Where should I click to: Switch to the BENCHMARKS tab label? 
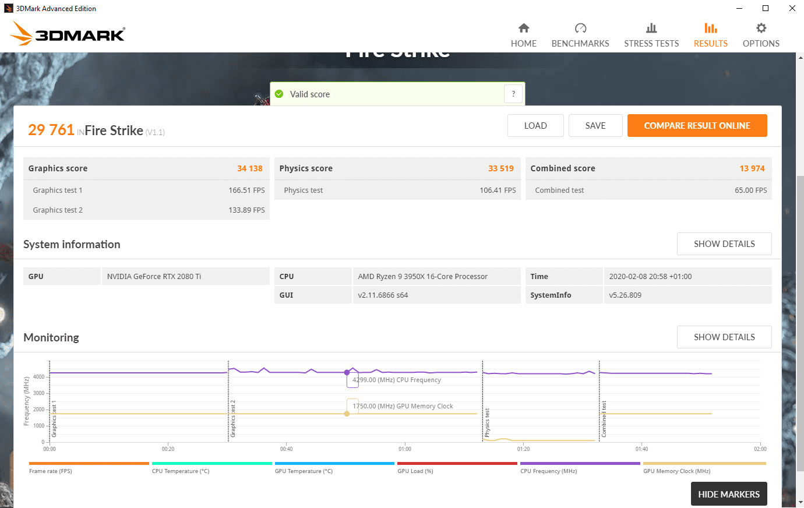[580, 44]
